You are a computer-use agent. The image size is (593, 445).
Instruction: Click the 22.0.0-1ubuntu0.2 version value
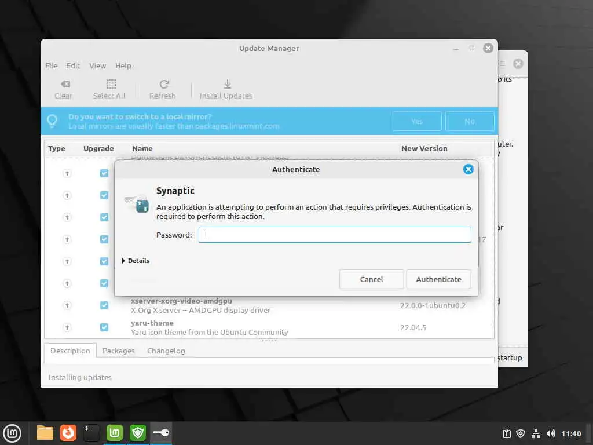(433, 305)
